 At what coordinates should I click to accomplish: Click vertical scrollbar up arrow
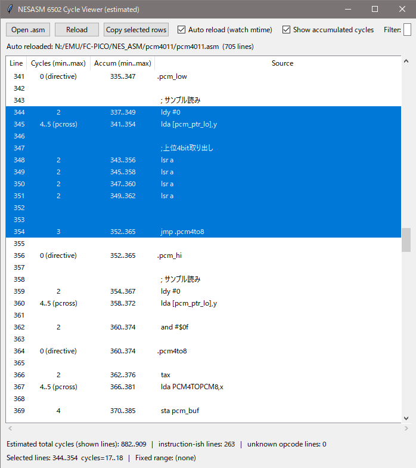point(406,61)
